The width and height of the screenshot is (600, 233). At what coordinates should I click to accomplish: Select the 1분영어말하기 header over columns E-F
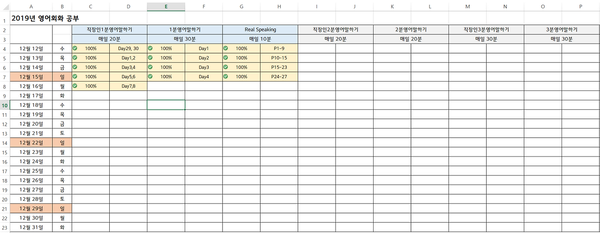pyautogui.click(x=185, y=30)
